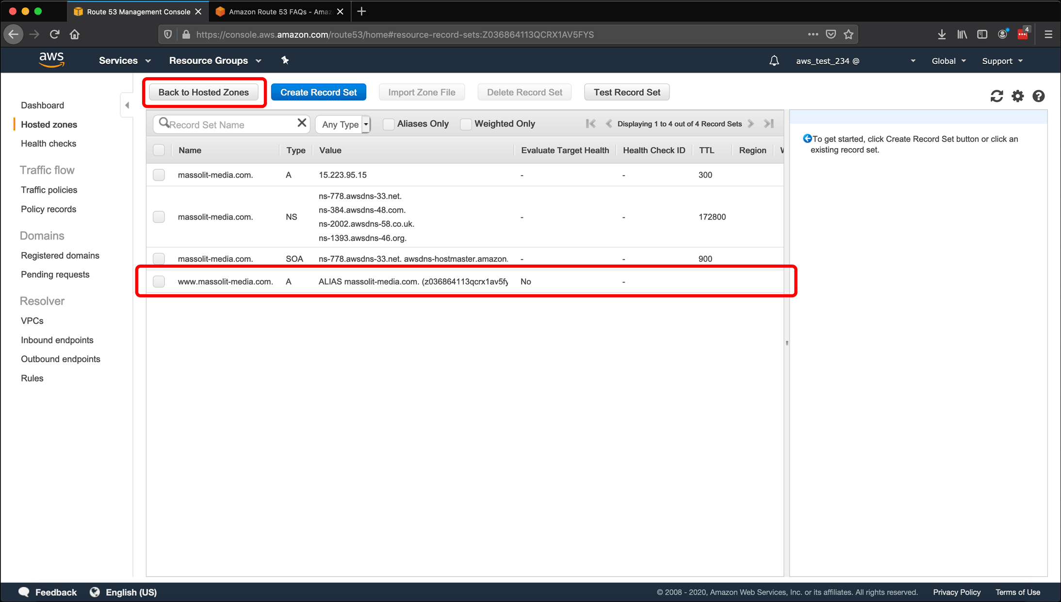Open the Firefox downloads icon

pyautogui.click(x=942, y=34)
